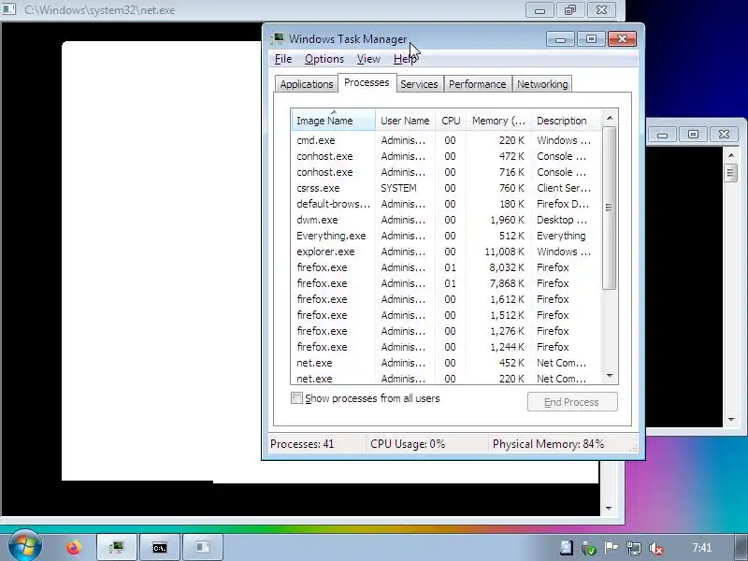
Task: Open the Options menu
Action: click(x=324, y=59)
